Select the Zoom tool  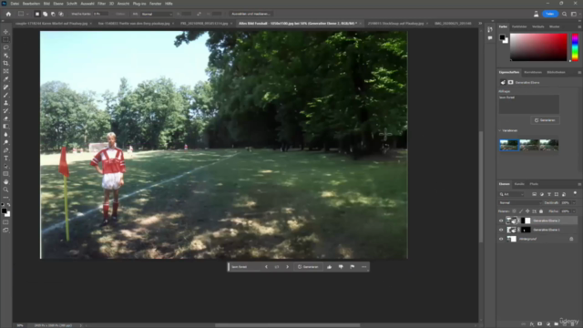coord(5,190)
